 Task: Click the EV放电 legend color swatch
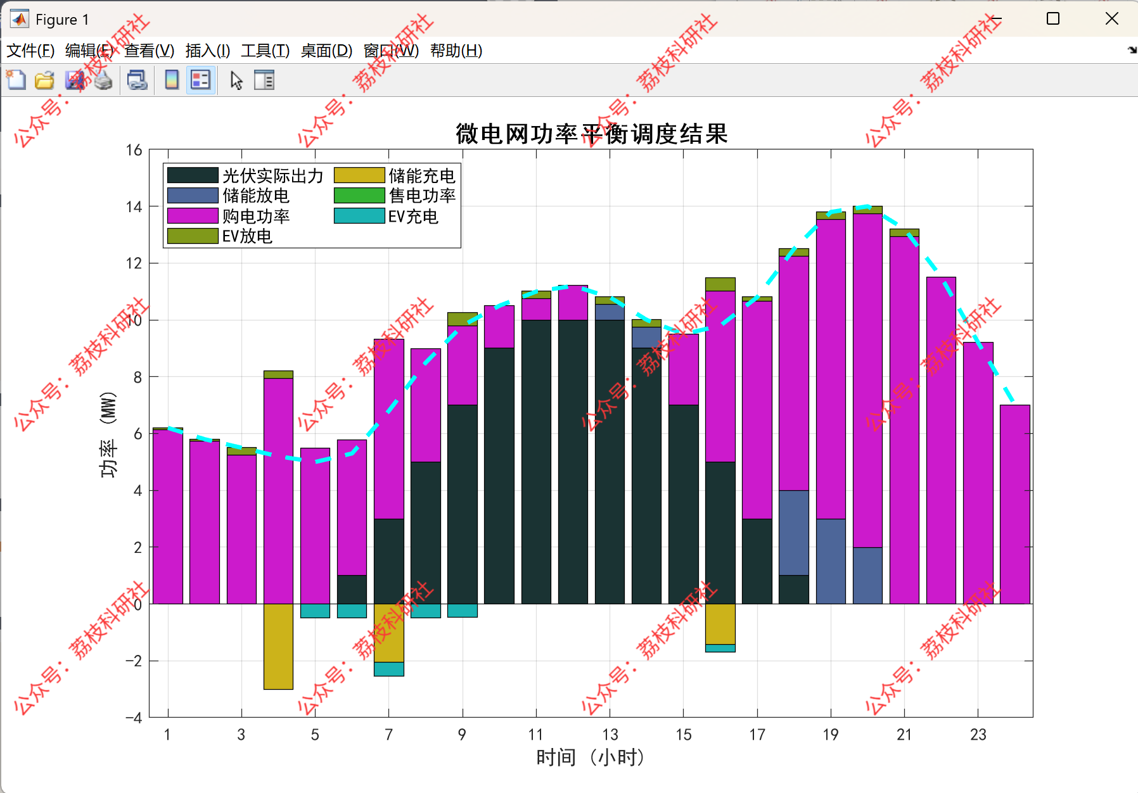193,236
